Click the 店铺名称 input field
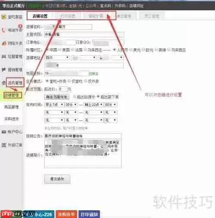 tap(68, 27)
